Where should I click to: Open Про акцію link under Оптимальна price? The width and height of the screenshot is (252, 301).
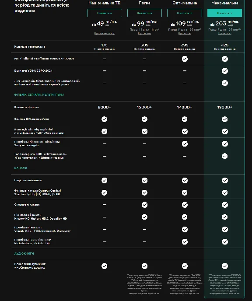(x=185, y=33)
